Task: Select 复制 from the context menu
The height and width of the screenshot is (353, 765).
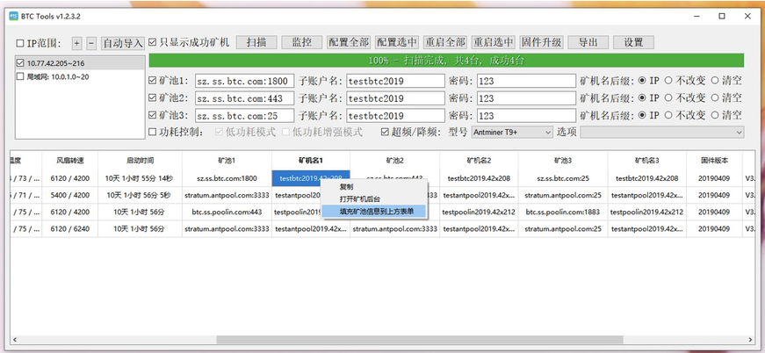Action: pyautogui.click(x=346, y=187)
